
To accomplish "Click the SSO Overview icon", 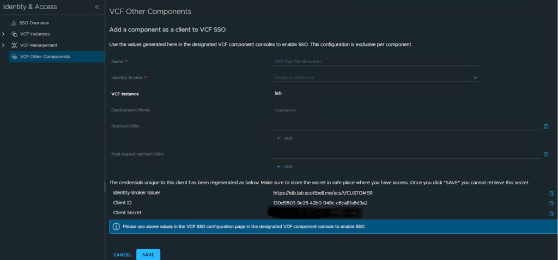I will point(14,23).
